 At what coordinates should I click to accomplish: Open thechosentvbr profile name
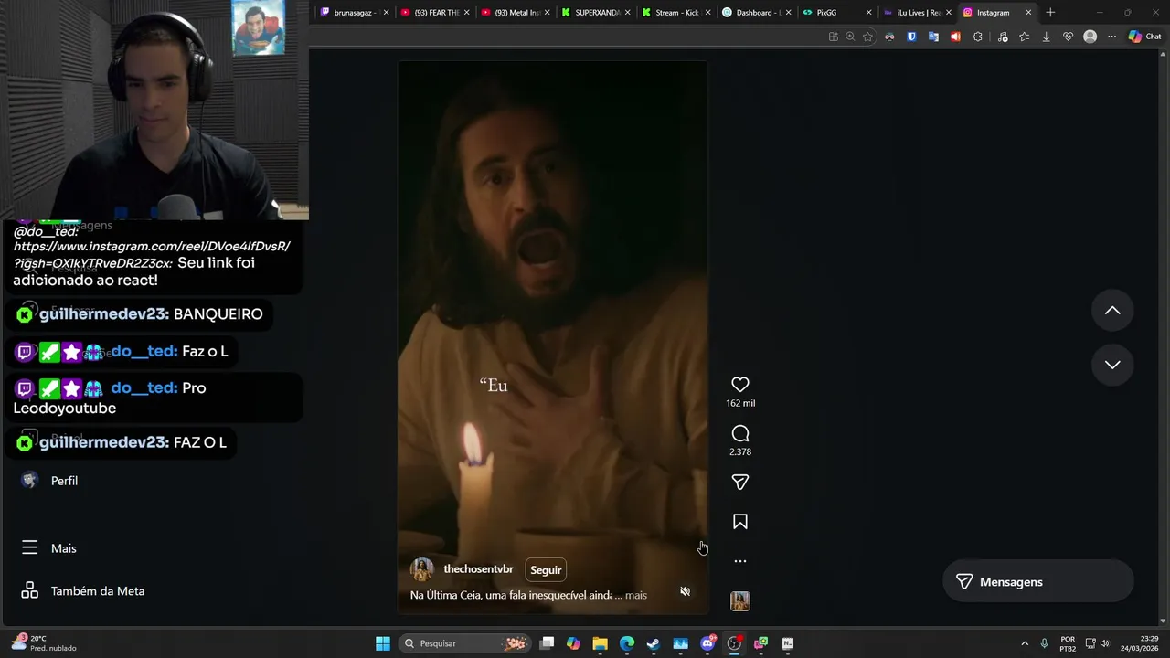pos(478,569)
